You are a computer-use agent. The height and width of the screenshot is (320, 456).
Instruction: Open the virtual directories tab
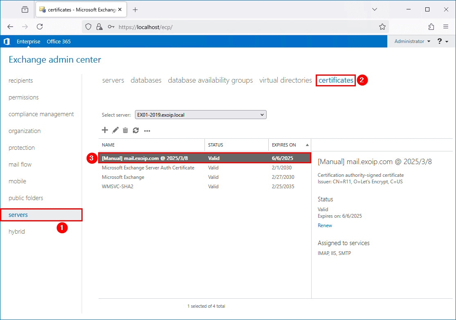pyautogui.click(x=285, y=80)
